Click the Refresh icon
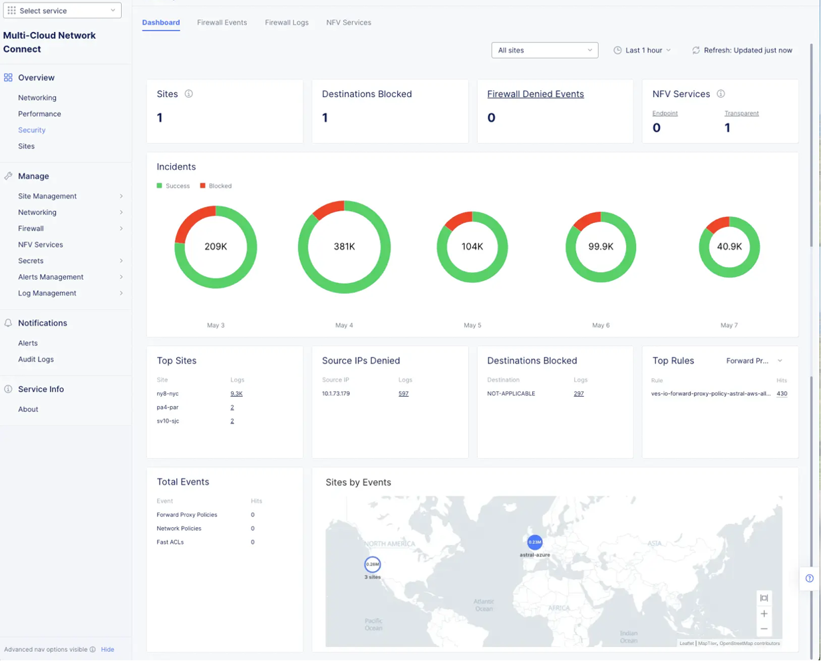Image resolution: width=823 pixels, height=663 pixels. [x=698, y=51]
